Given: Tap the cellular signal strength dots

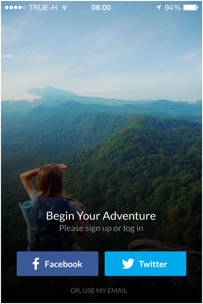Looking at the screenshot, I should 16,8.
